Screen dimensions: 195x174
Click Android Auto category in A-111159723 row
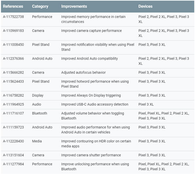[42, 127]
